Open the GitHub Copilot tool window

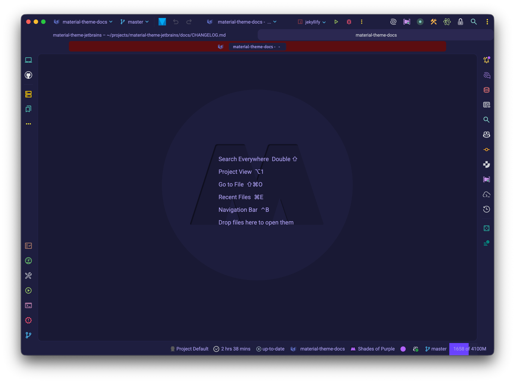click(486, 135)
